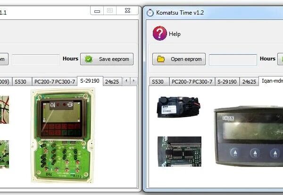Open the PC200-7 PC300-7 tab in the v1.2 window
The width and height of the screenshot is (283, 195).
coord(192,82)
